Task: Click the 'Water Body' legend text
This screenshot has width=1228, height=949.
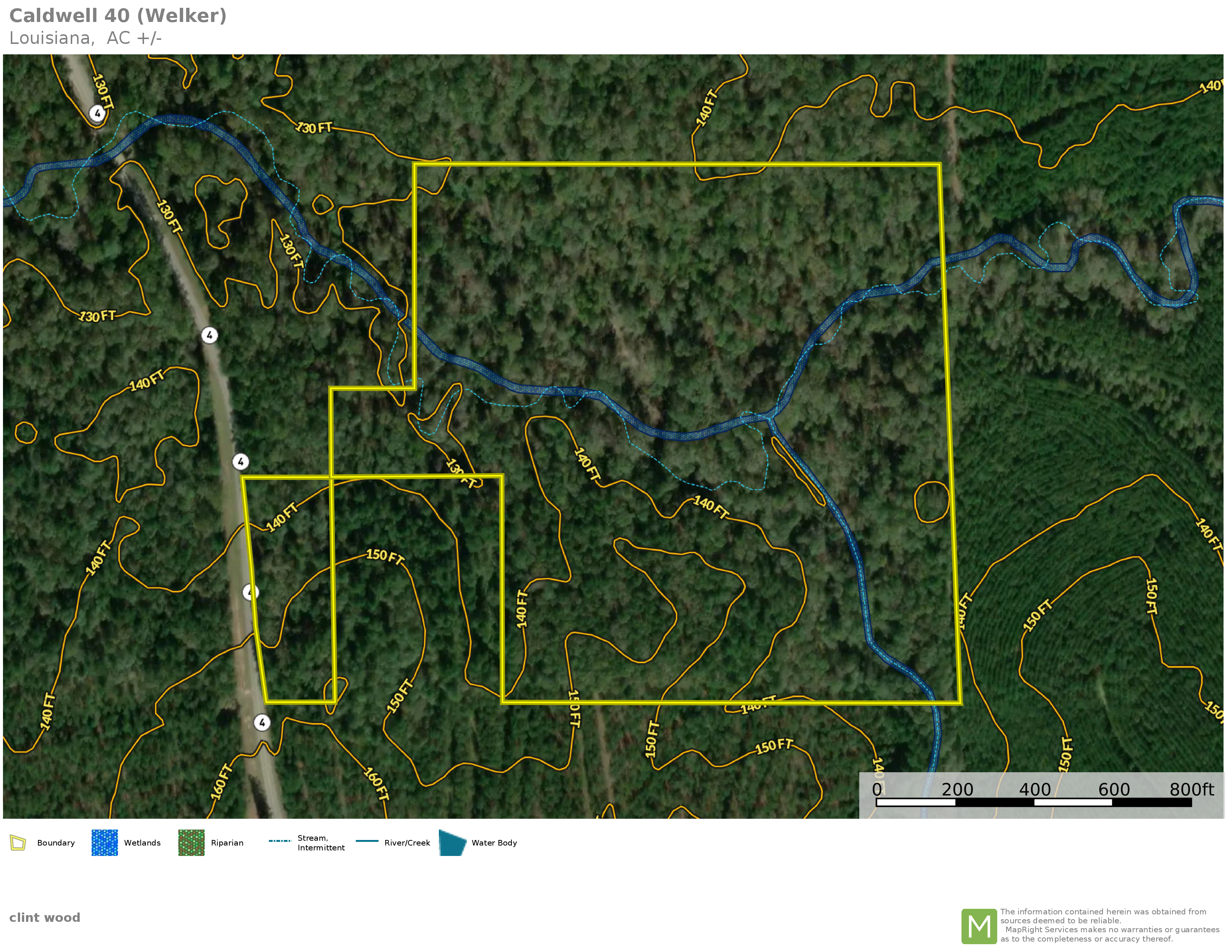Action: 494,843
